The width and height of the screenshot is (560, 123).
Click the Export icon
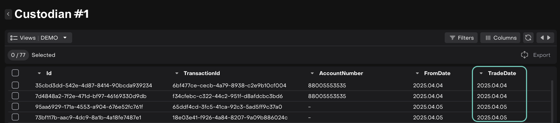pos(524,55)
